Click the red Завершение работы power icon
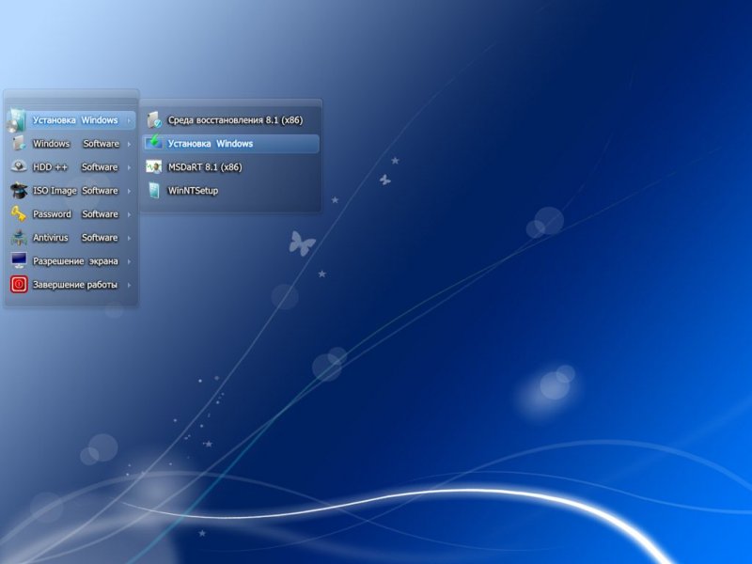 19,285
